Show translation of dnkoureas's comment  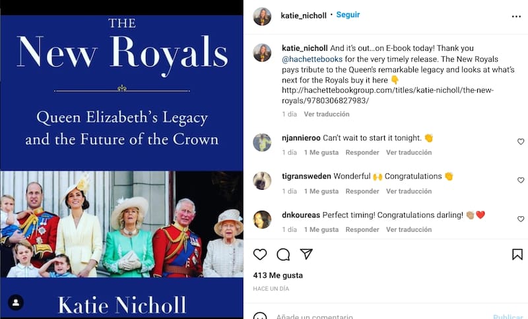tap(409, 230)
